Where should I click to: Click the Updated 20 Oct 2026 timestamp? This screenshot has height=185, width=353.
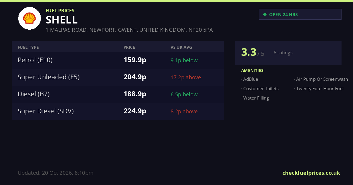click(56, 173)
